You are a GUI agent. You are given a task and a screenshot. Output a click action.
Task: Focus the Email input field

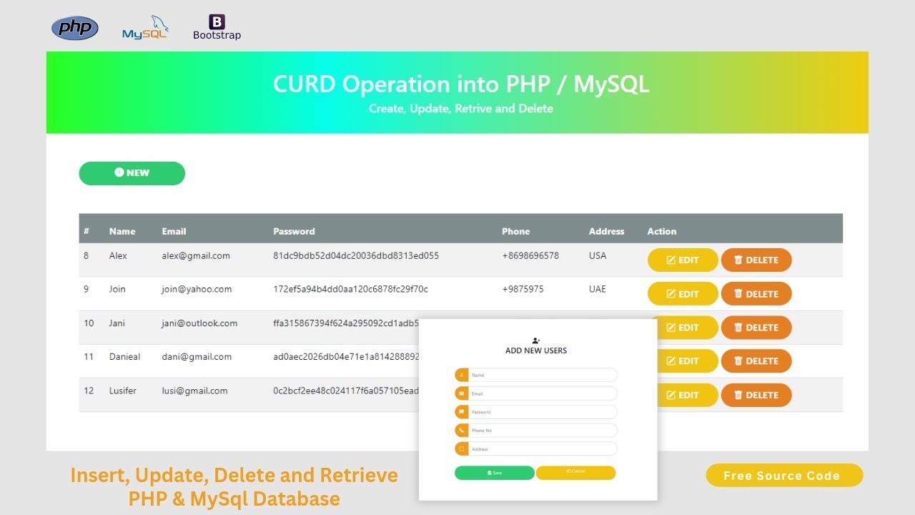pos(543,393)
